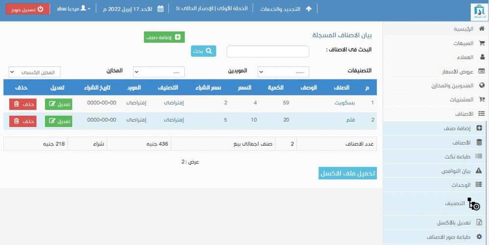Open the التصنيفات dropdown filter
The image size is (489, 245).
tap(283, 72)
